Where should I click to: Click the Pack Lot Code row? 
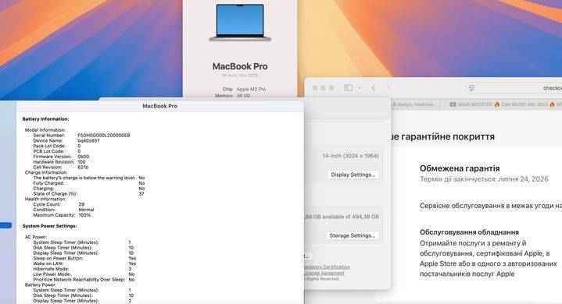57,146
